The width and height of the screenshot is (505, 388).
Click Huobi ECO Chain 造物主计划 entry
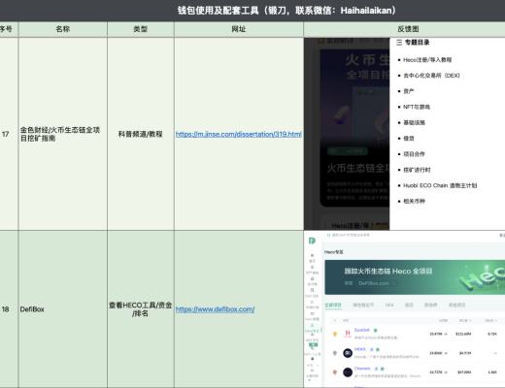point(440,185)
